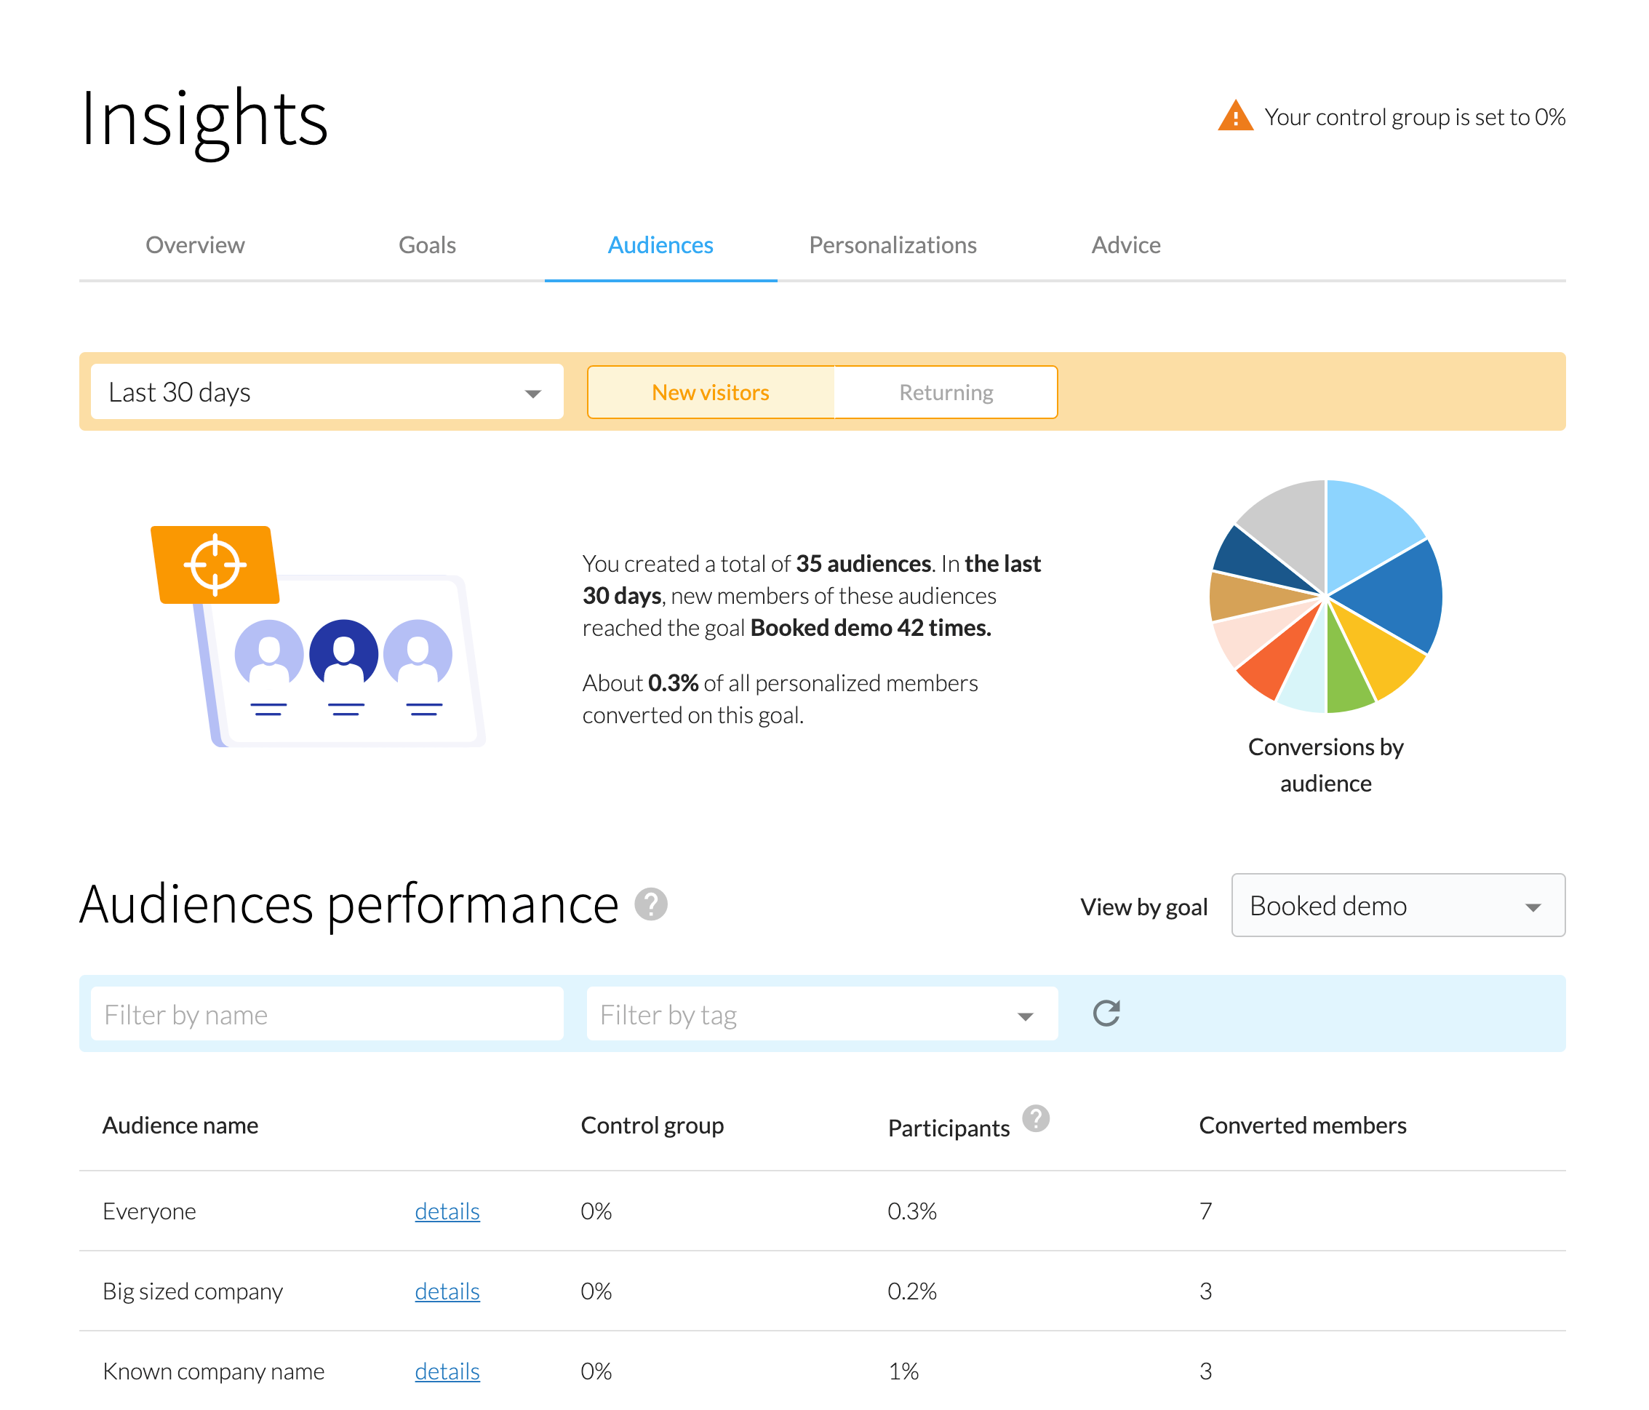Go to the Advice tab
The image size is (1649, 1410).
(x=1125, y=244)
